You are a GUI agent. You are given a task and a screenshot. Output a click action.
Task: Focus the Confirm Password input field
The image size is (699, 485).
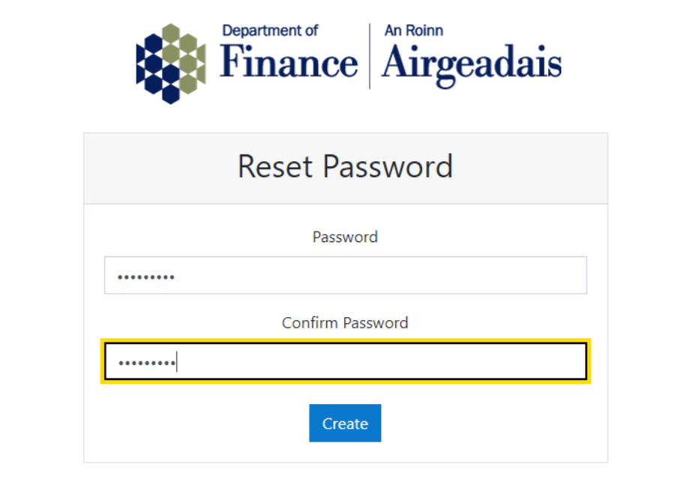point(346,361)
